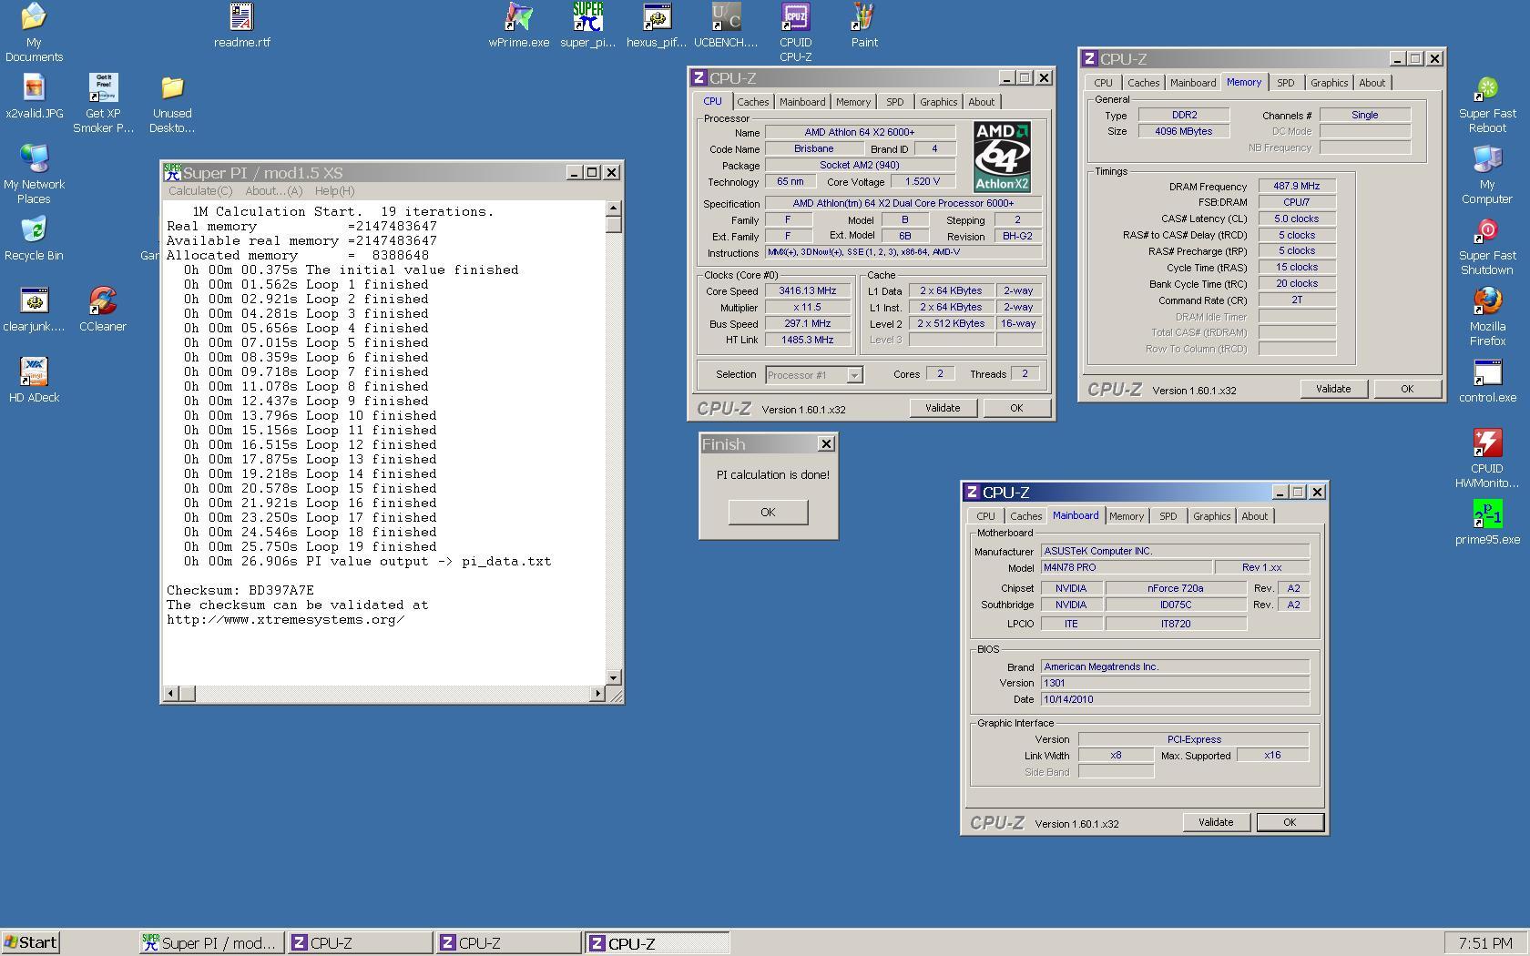Click Validate in CPU-Z Memory window
The image size is (1530, 956).
coord(1333,389)
